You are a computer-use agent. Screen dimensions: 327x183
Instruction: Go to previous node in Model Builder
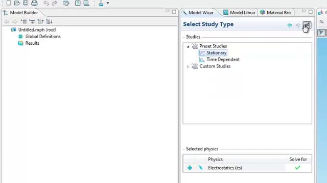7,21
